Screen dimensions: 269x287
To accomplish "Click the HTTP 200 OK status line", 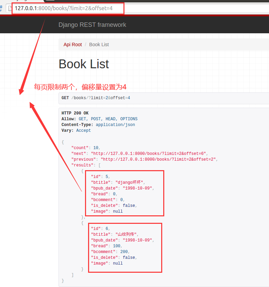I will pyautogui.click(x=75, y=113).
